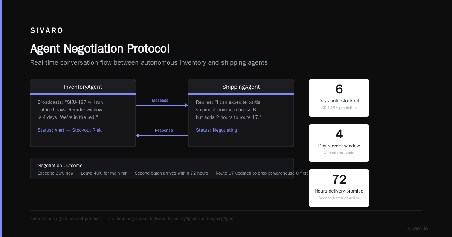The width and height of the screenshot is (452, 237).
Task: Click the Expedite 60% now outcome line
Action: (x=173, y=173)
